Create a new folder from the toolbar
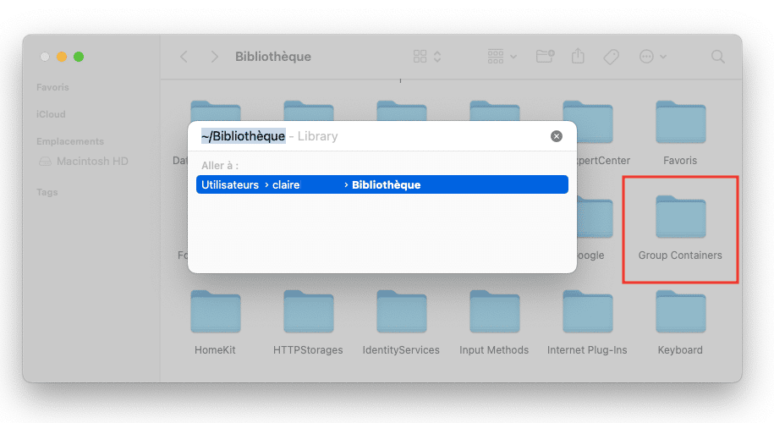The image size is (774, 423). pos(546,57)
